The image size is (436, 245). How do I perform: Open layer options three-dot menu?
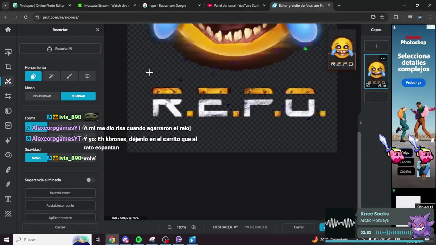tap(383, 58)
